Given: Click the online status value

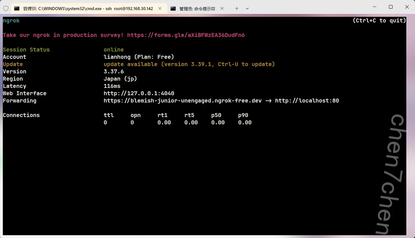Looking at the screenshot, I should coord(114,50).
